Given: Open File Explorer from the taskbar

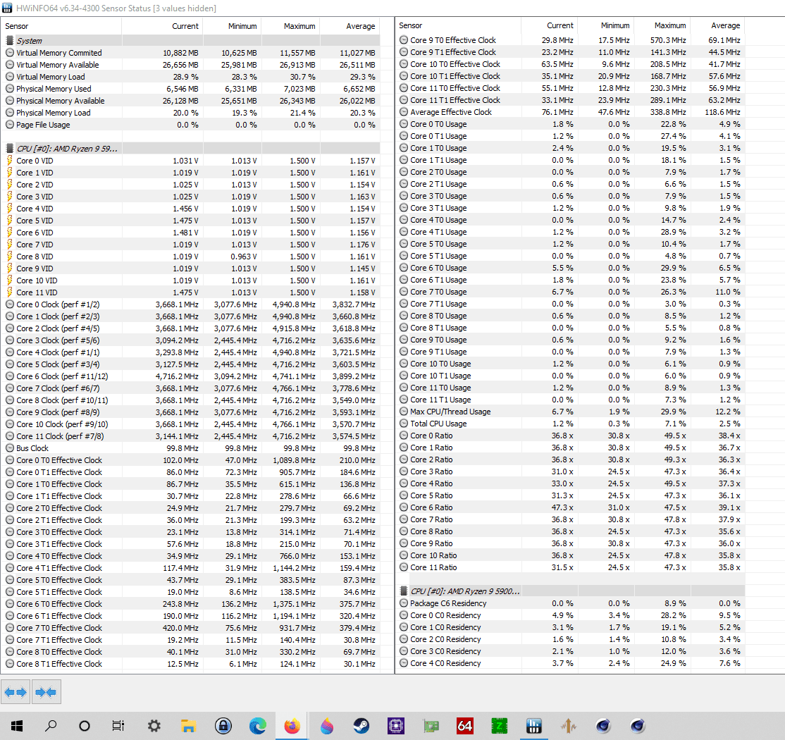Looking at the screenshot, I should [x=189, y=725].
